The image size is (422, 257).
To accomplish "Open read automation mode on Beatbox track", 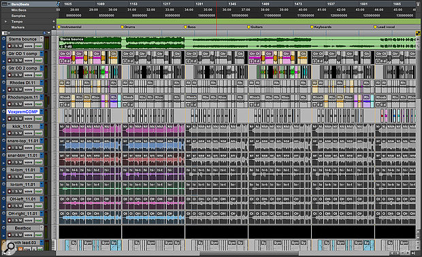I will pos(38,235).
